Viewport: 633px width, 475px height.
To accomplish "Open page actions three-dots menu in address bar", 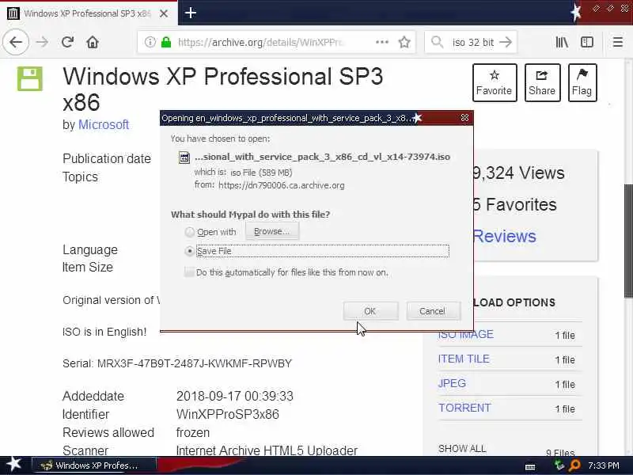I will [382, 42].
